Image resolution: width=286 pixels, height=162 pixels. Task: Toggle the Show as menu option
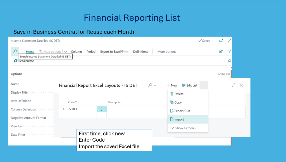point(185,128)
